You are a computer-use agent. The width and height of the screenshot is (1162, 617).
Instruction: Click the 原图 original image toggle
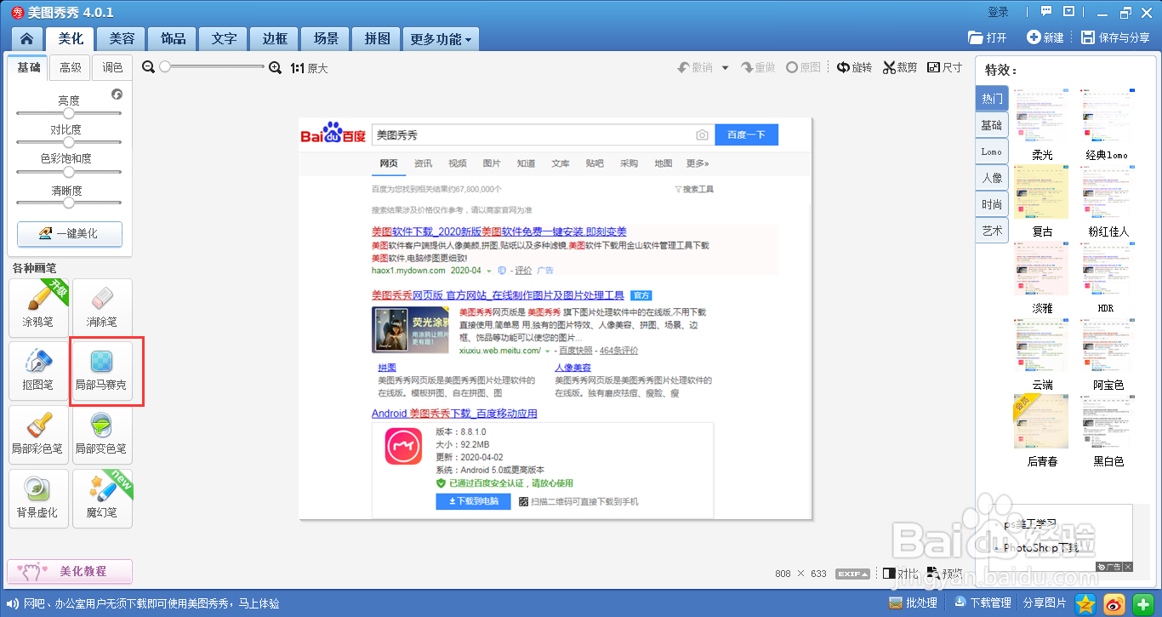click(x=803, y=67)
